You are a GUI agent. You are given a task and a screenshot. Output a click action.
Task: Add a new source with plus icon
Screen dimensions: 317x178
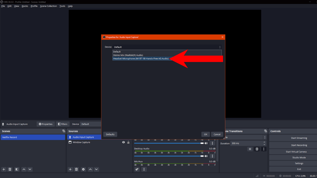click(70, 169)
